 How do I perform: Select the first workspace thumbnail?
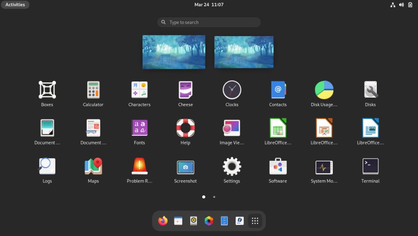point(174,52)
